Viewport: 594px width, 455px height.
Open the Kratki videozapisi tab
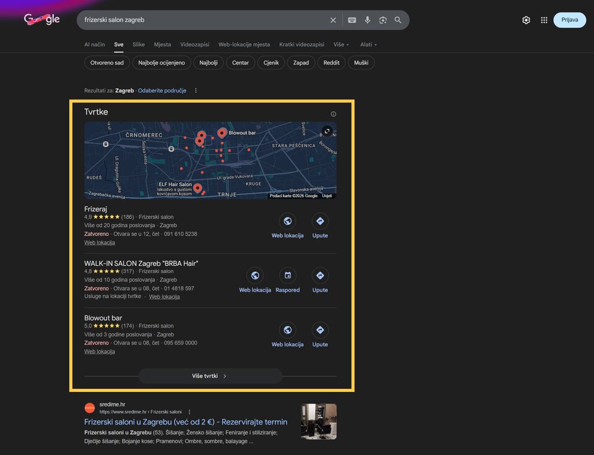tap(301, 45)
